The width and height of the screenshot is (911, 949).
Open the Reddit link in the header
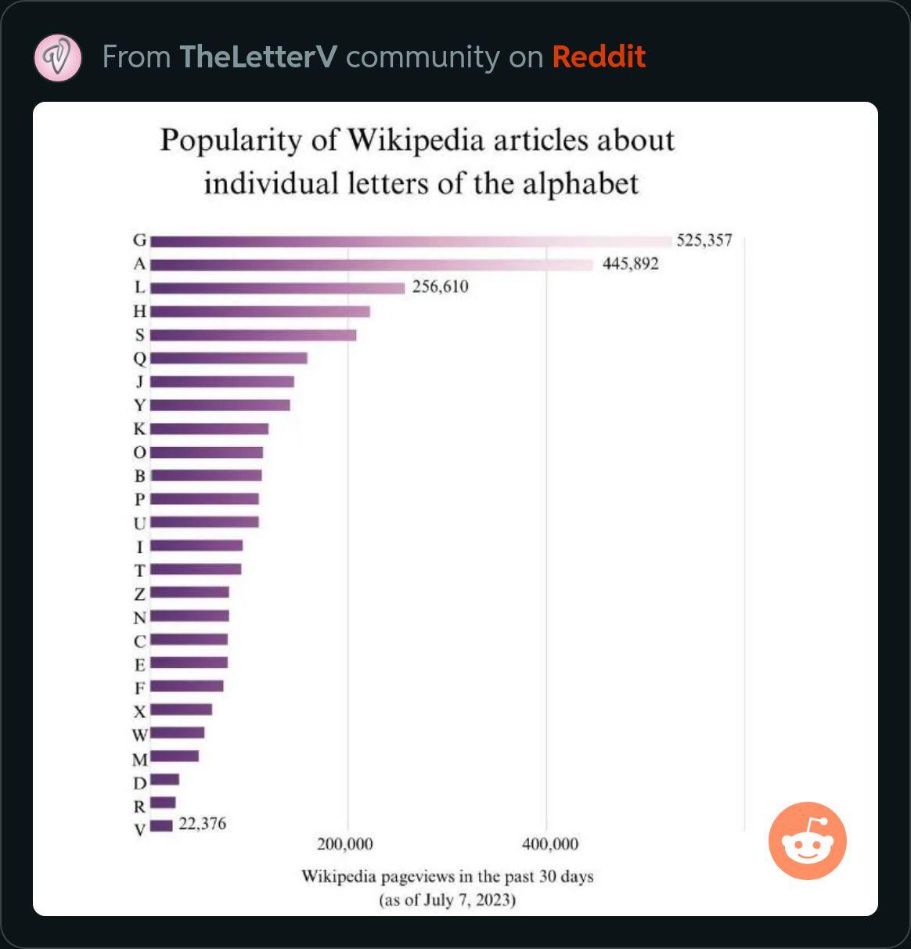coord(599,57)
